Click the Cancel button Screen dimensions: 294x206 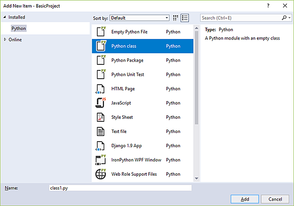click(x=275, y=199)
